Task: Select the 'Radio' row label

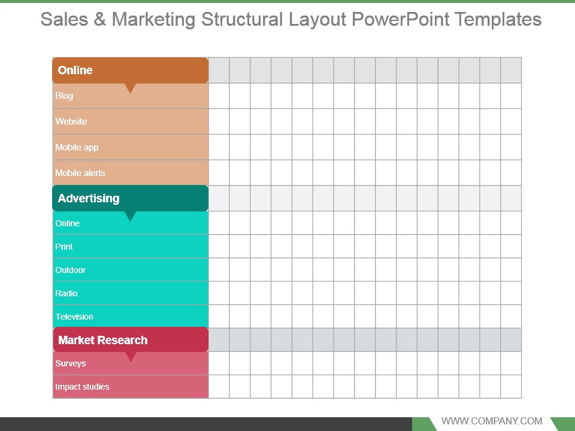Action: (x=66, y=293)
